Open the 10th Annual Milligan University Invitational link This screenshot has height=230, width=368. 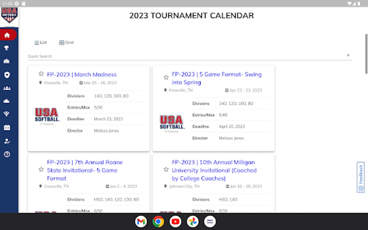(x=214, y=170)
